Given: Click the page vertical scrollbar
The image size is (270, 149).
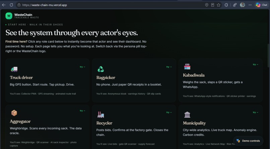Looking at the screenshot, I should coord(269,56).
